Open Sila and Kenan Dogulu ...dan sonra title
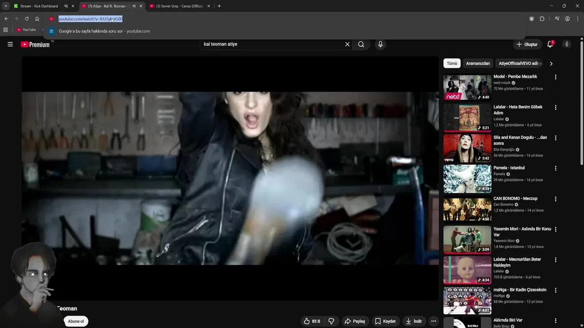The image size is (584, 328). (x=520, y=140)
